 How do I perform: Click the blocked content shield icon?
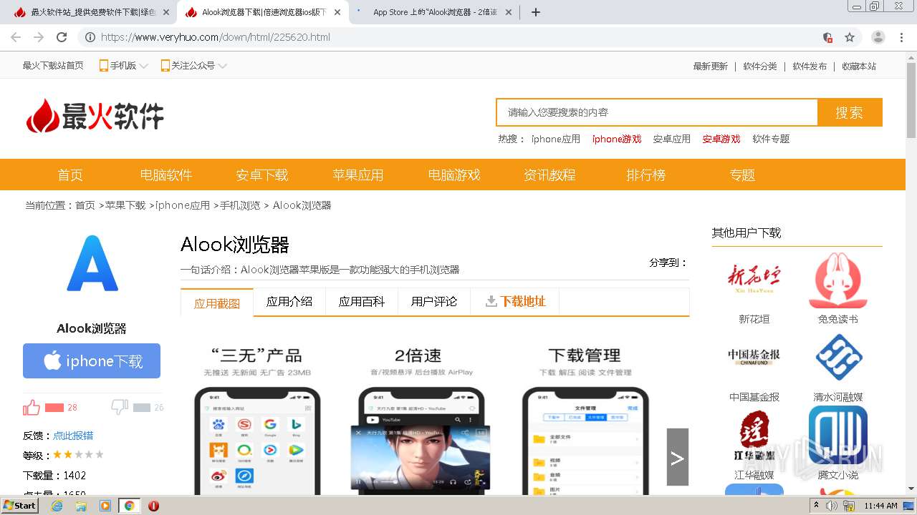(x=827, y=37)
